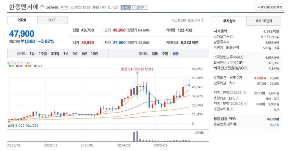The height and width of the screenshot is (151, 294).
Task: Click the calendar icon beside the 2025.12.26 date
Action: (72, 8)
